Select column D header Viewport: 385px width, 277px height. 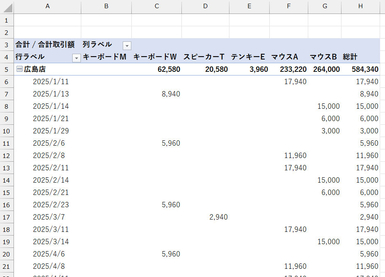[205, 6]
